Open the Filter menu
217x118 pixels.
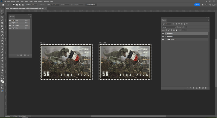pyautogui.click(x=31, y=1)
